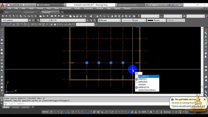
Task: Click the Cut scissors icon
Action: 67,16
